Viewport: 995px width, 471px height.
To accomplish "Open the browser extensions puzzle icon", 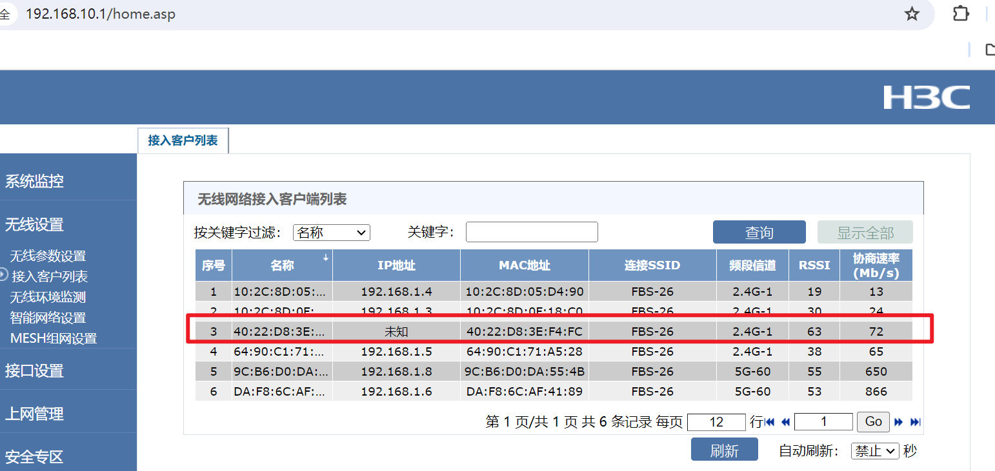I will [961, 14].
